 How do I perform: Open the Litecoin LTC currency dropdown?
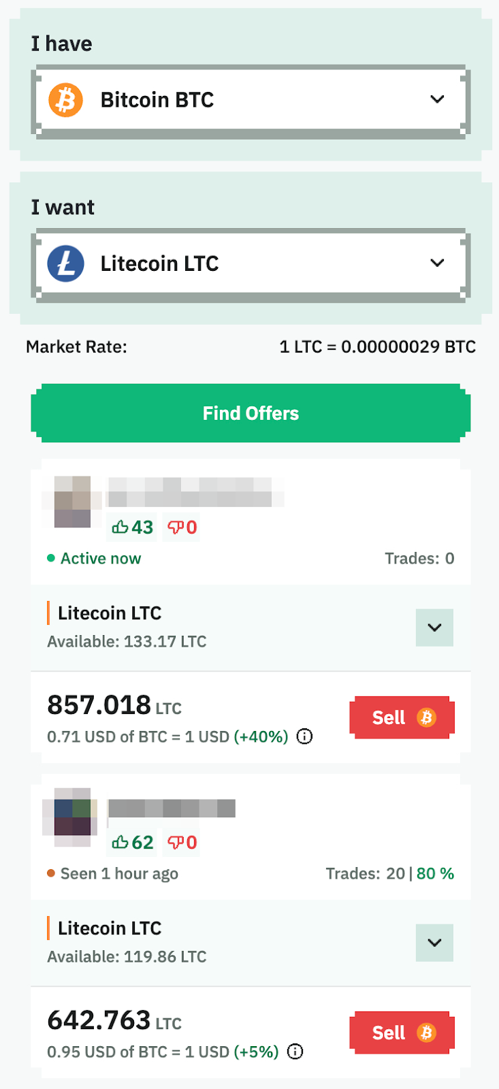pyautogui.click(x=251, y=263)
